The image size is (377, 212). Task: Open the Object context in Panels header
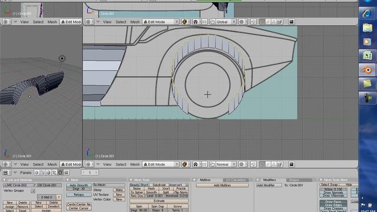(54, 173)
